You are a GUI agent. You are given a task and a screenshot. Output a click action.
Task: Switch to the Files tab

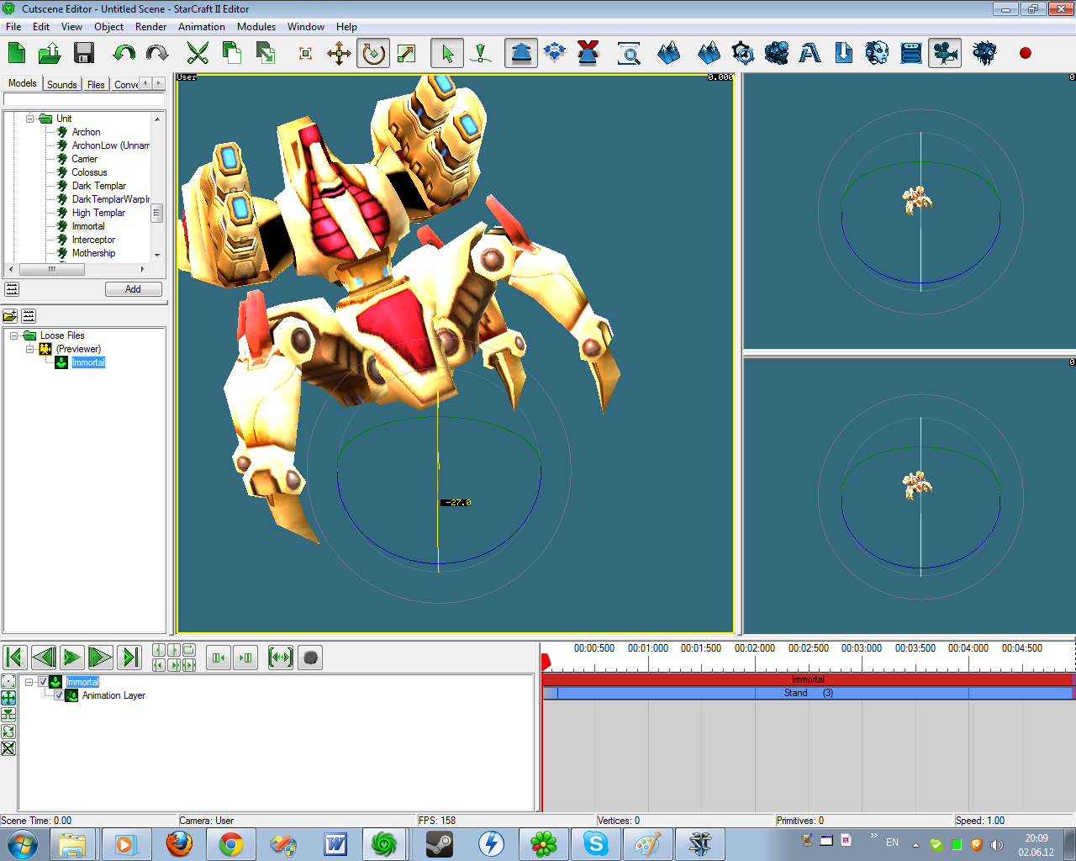tap(96, 84)
